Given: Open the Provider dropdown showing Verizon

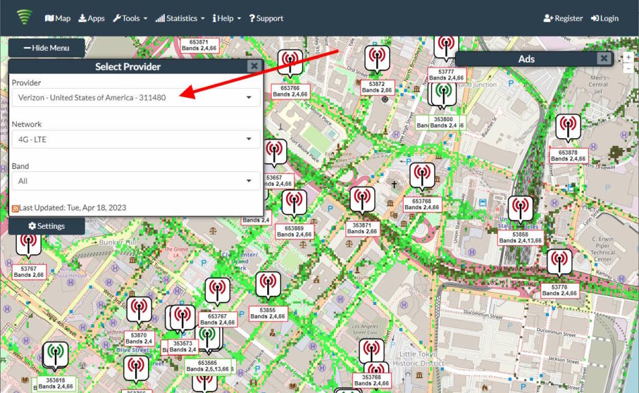Looking at the screenshot, I should 136,98.
